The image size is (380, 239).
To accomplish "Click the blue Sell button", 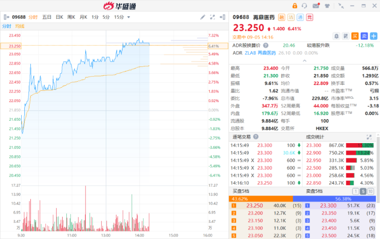I will coord(364,36).
